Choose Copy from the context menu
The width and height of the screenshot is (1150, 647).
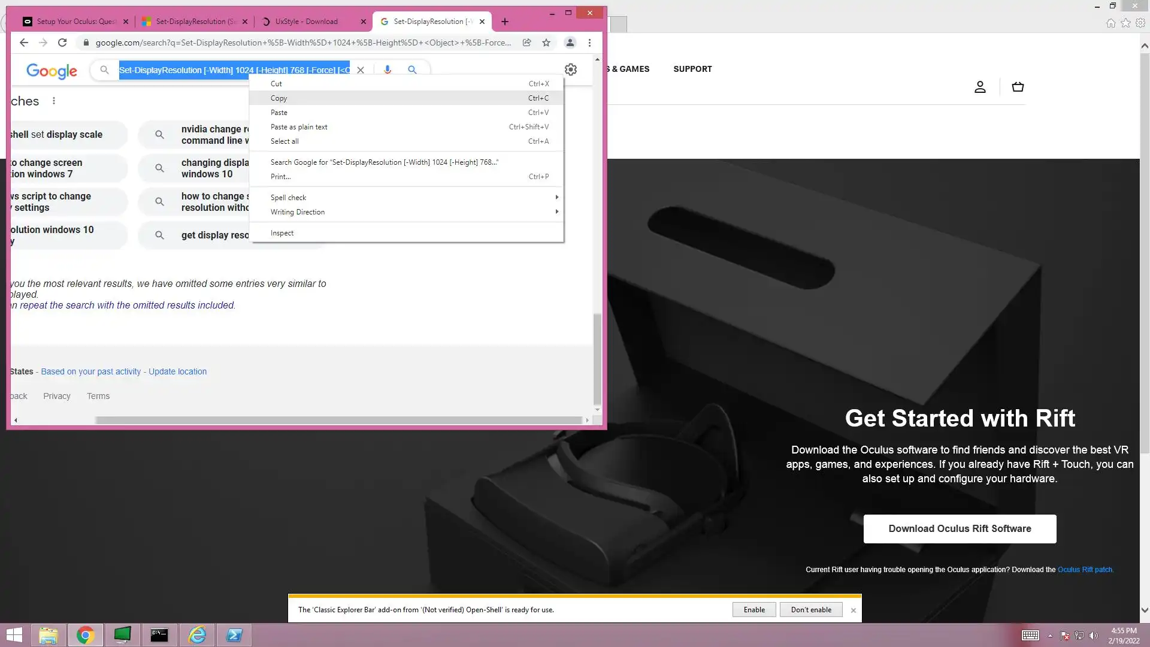click(x=279, y=98)
